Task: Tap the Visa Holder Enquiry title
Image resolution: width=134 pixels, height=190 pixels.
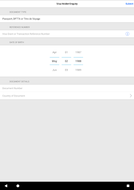Action: (x=67, y=4)
